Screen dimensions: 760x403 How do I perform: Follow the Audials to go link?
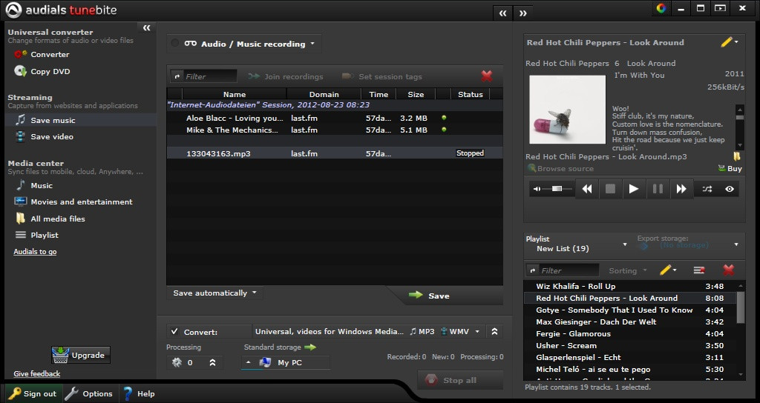[35, 252]
